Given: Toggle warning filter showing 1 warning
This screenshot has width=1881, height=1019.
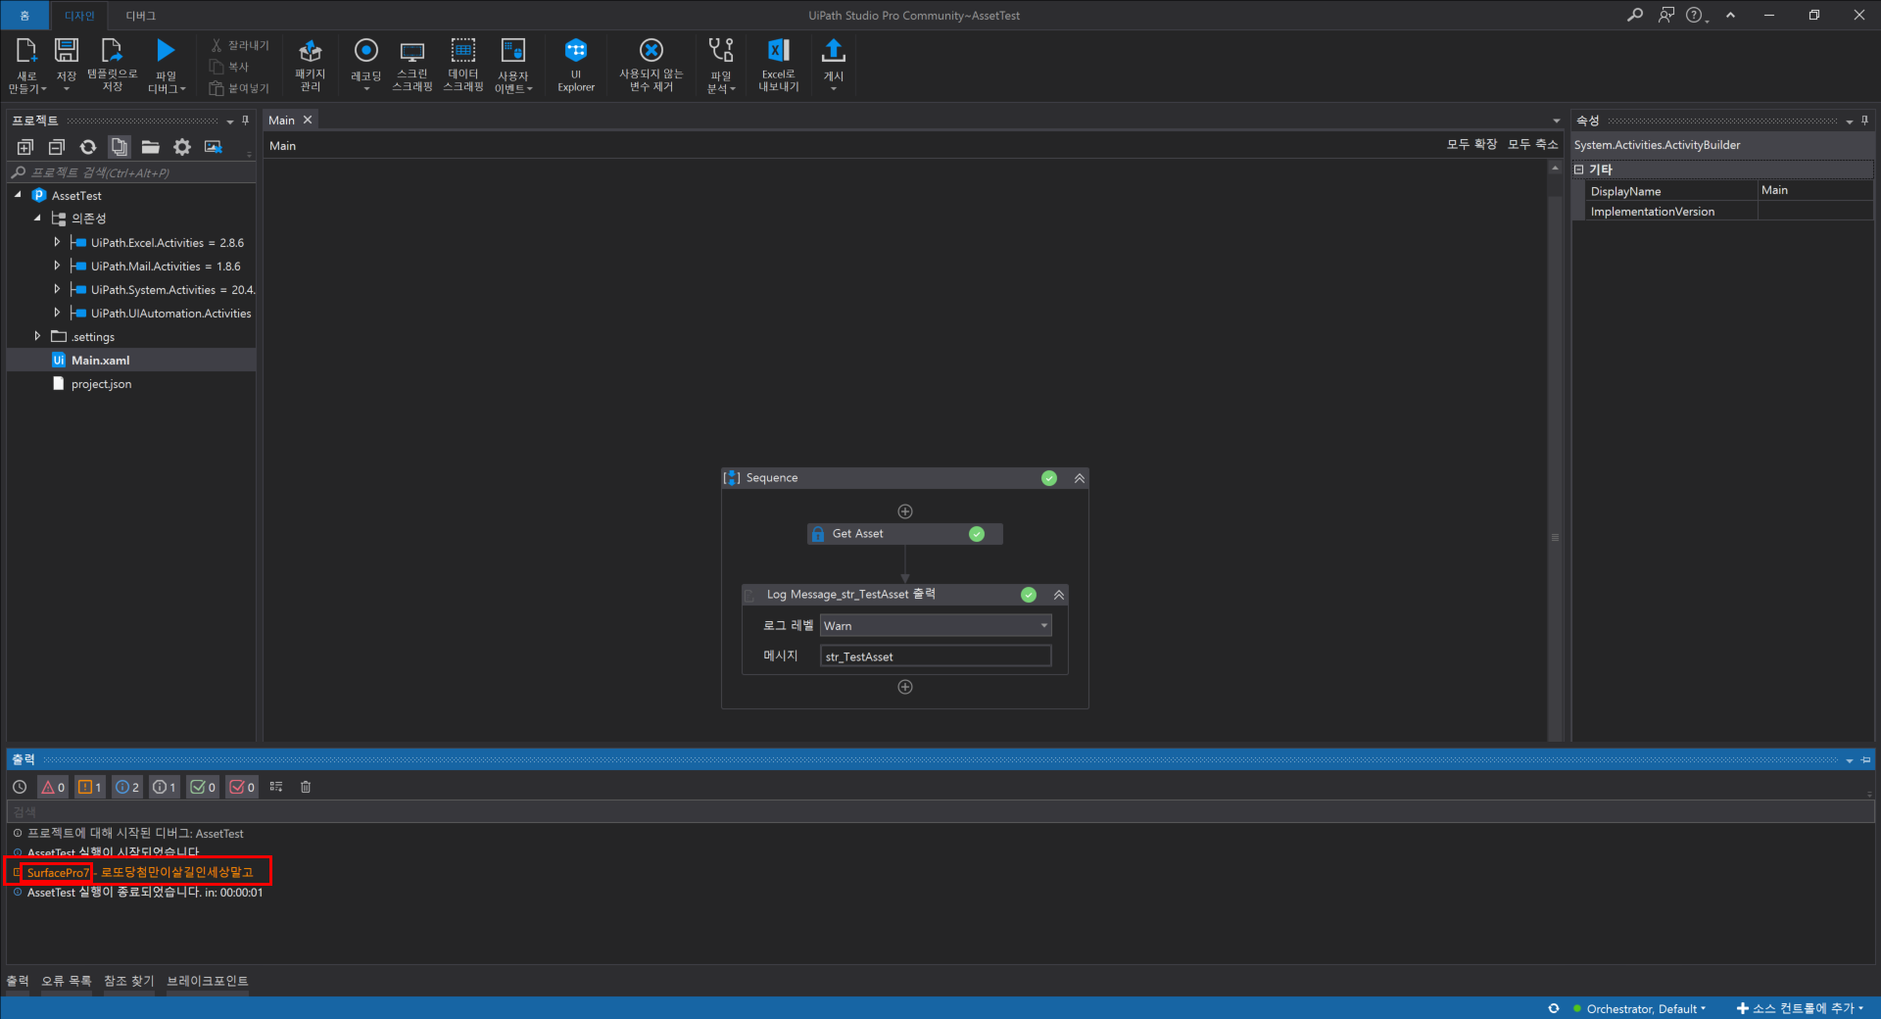Looking at the screenshot, I should click(x=90, y=787).
